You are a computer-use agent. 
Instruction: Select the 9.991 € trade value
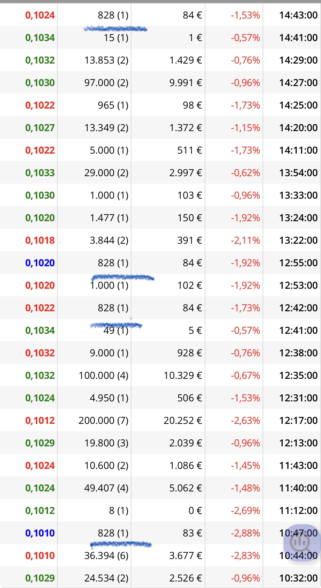(x=185, y=83)
